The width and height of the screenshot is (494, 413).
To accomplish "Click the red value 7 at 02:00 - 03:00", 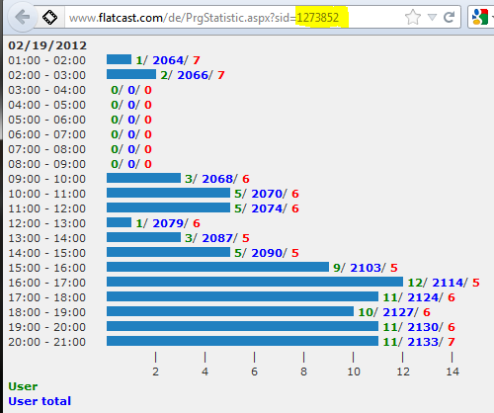I will [221, 75].
